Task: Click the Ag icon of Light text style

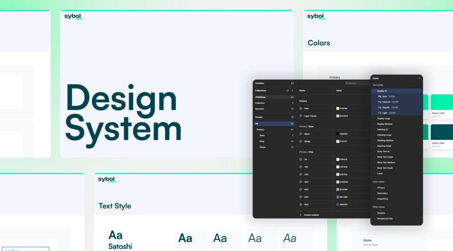Action: 380,113
